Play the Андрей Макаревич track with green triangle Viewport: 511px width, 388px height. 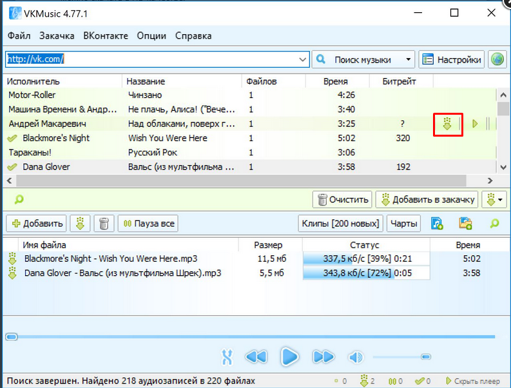point(475,124)
